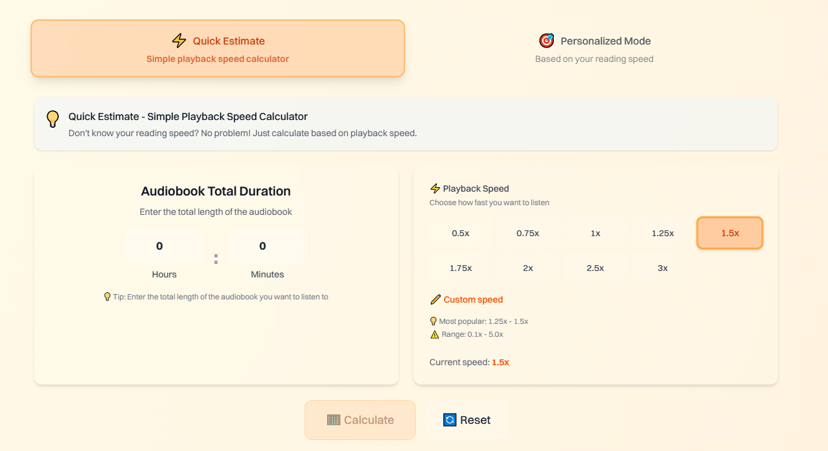Screen dimensions: 828x451
Task: Select the 1.25x speed option
Action: pyautogui.click(x=663, y=233)
